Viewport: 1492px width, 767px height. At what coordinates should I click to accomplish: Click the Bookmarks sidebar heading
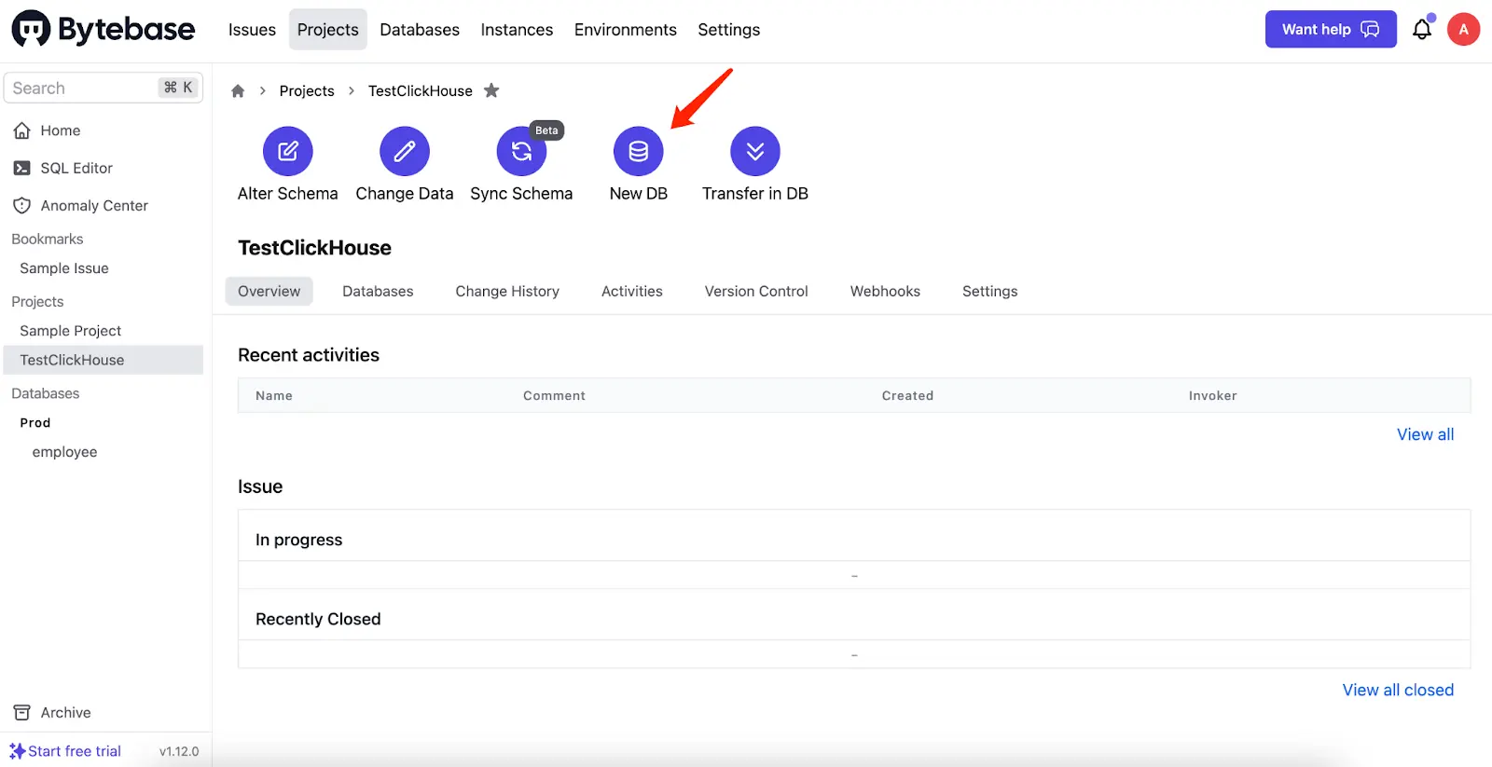coord(48,240)
